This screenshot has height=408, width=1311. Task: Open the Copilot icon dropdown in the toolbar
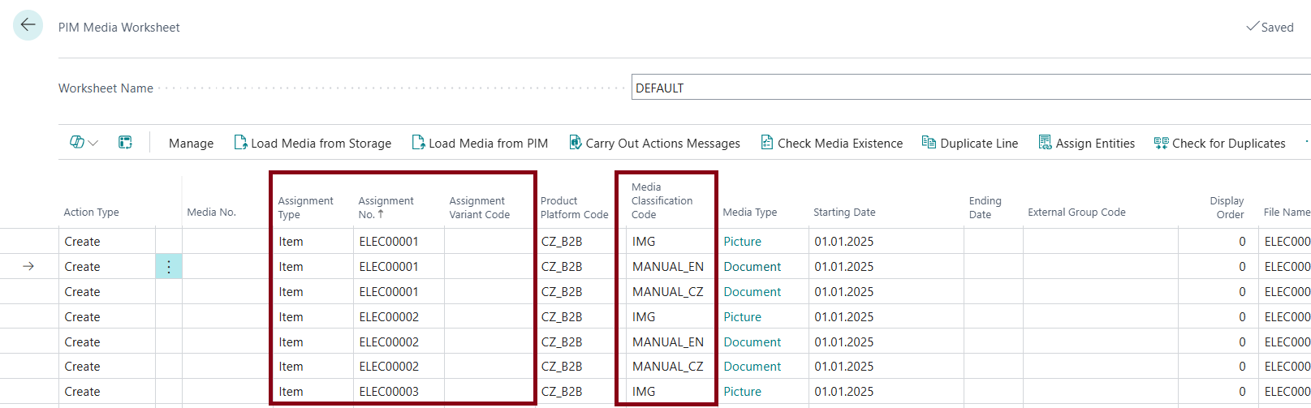(x=84, y=143)
